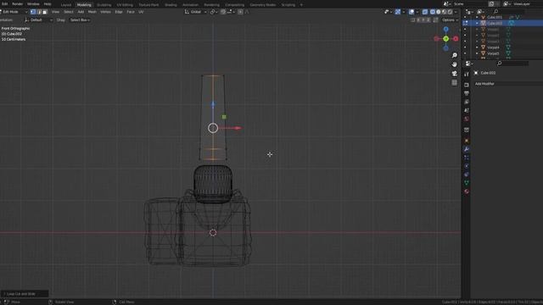The width and height of the screenshot is (543, 305).
Task: Toggle proportional editing icon
Action: click(240, 12)
